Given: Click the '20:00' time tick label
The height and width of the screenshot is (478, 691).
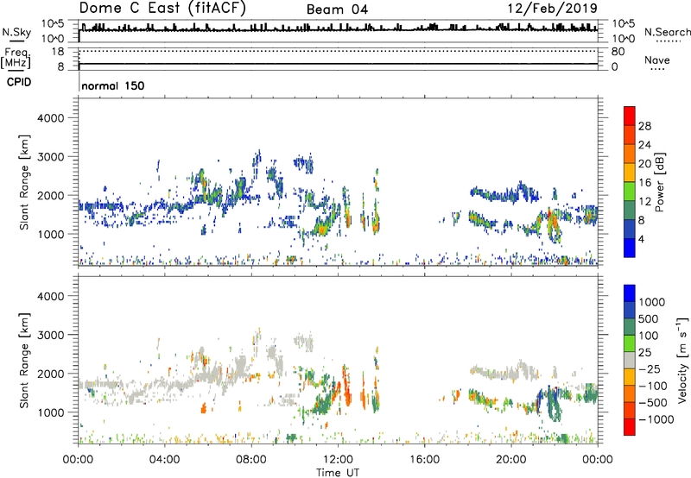Looking at the screenshot, I should coord(511,460).
